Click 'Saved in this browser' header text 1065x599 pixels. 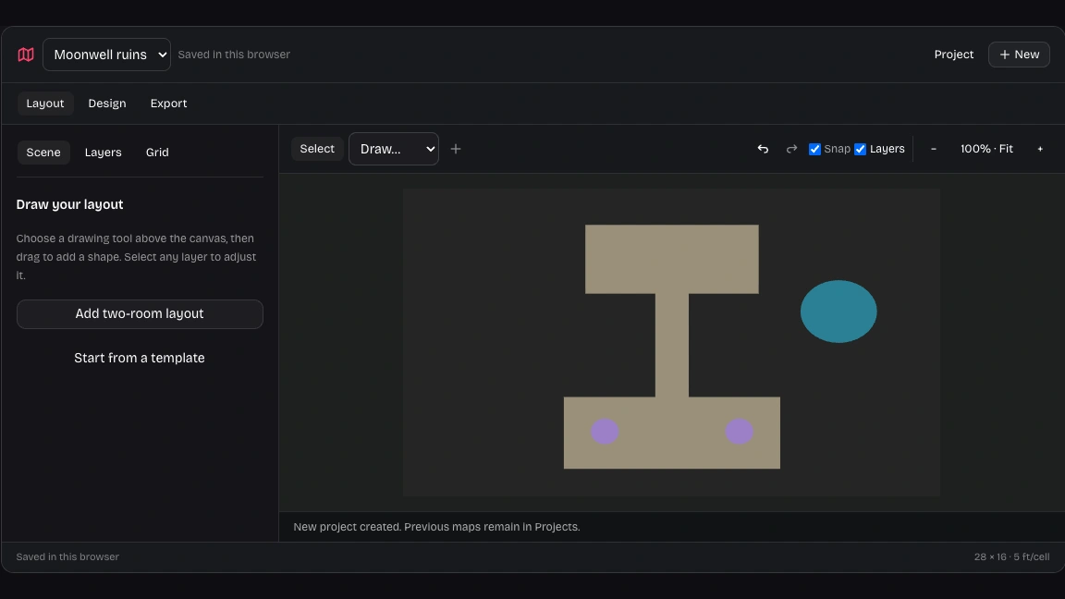[x=234, y=55]
